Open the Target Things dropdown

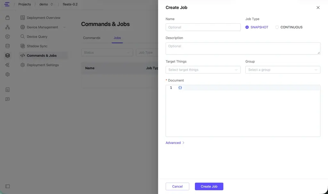click(x=203, y=70)
